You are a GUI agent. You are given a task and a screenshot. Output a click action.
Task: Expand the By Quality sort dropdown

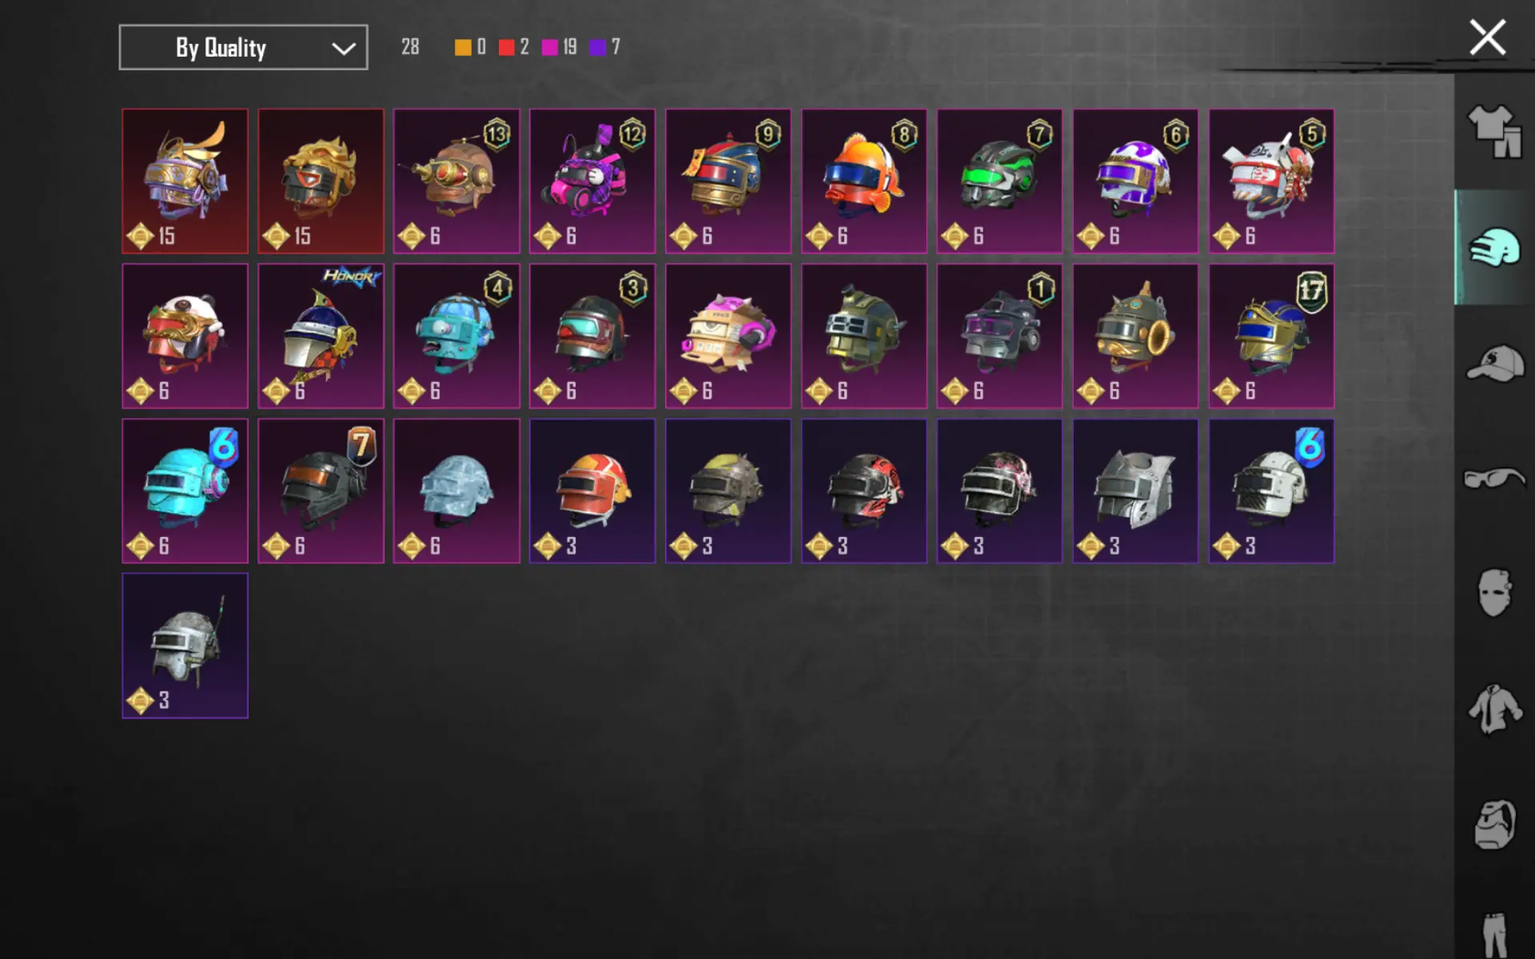(x=243, y=47)
